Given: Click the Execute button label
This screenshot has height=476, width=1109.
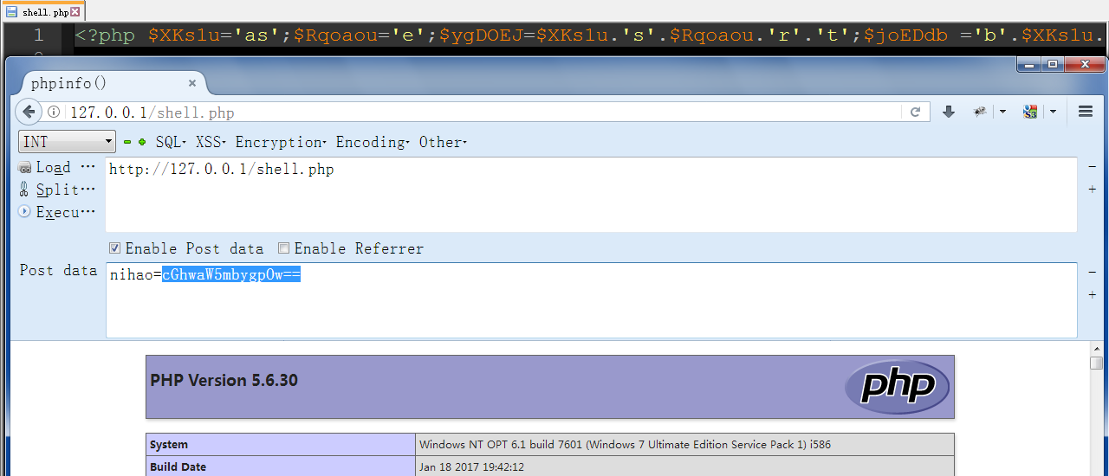Looking at the screenshot, I should (66, 212).
